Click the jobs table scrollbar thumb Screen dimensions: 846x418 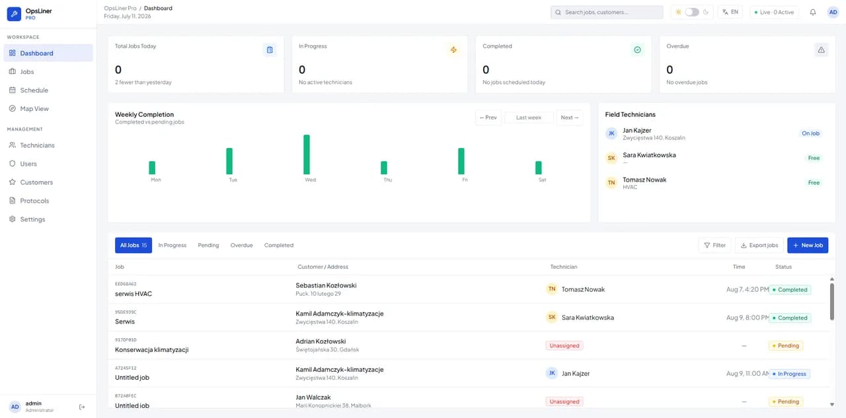831,302
